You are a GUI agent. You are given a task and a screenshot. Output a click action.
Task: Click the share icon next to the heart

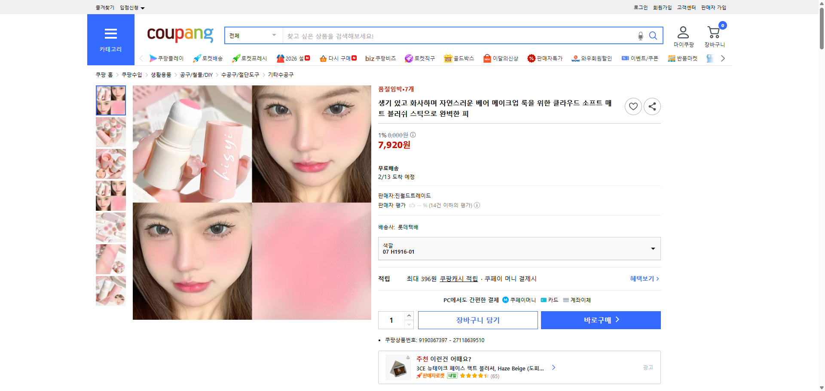pyautogui.click(x=652, y=106)
